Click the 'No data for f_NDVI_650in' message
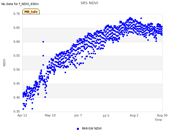179x134 pixels. point(20,4)
